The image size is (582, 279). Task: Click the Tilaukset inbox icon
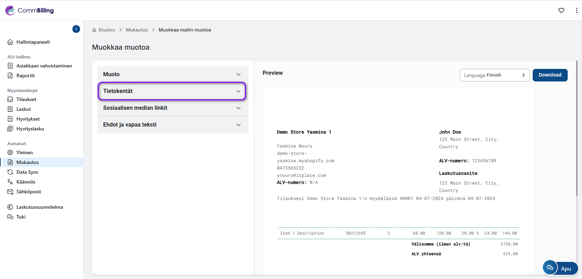(x=10, y=99)
